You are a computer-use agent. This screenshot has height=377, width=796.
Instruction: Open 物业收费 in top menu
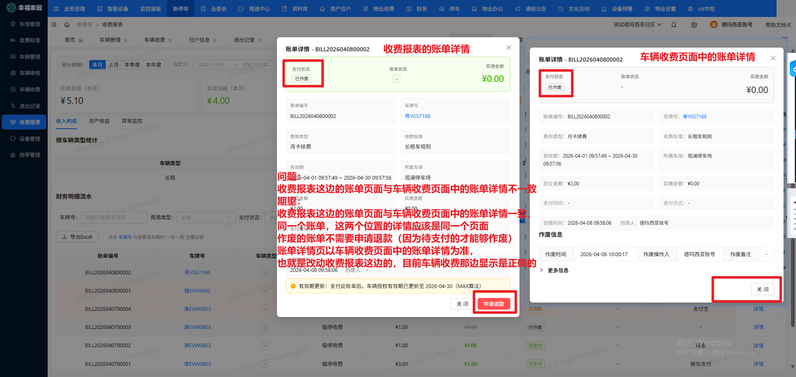pos(379,9)
